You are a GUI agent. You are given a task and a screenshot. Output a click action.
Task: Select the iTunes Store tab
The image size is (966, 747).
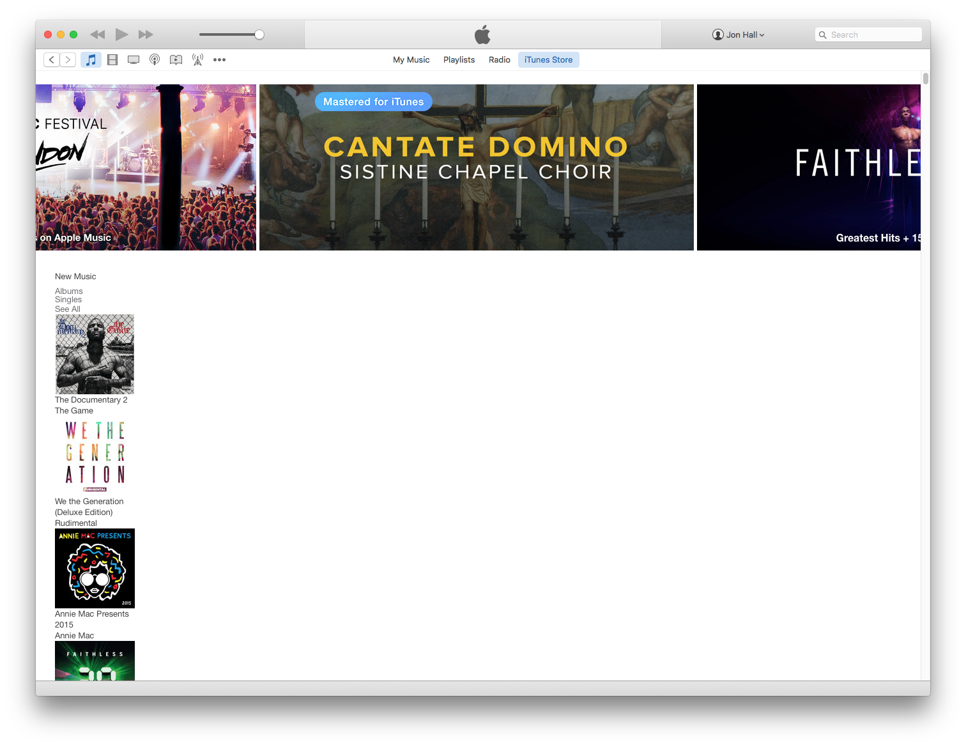549,60
